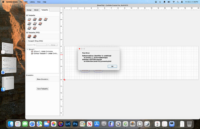The image size is (200, 129).
Task: Open Finder from the Dock
Action: (x=11, y=124)
